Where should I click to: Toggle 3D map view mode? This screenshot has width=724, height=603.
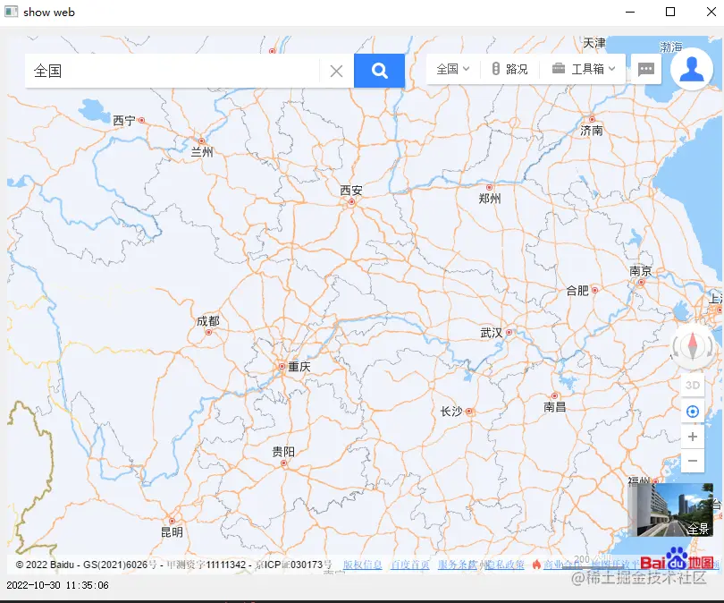(692, 385)
